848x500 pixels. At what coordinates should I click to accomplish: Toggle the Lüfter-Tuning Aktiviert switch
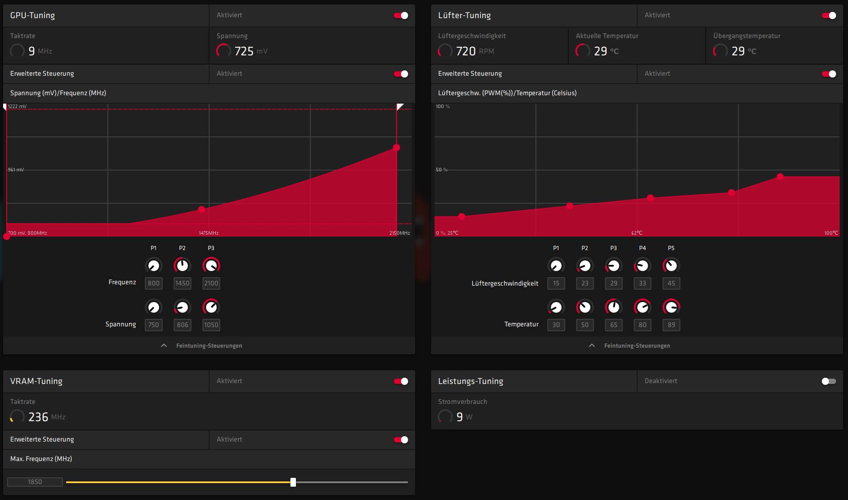click(829, 16)
